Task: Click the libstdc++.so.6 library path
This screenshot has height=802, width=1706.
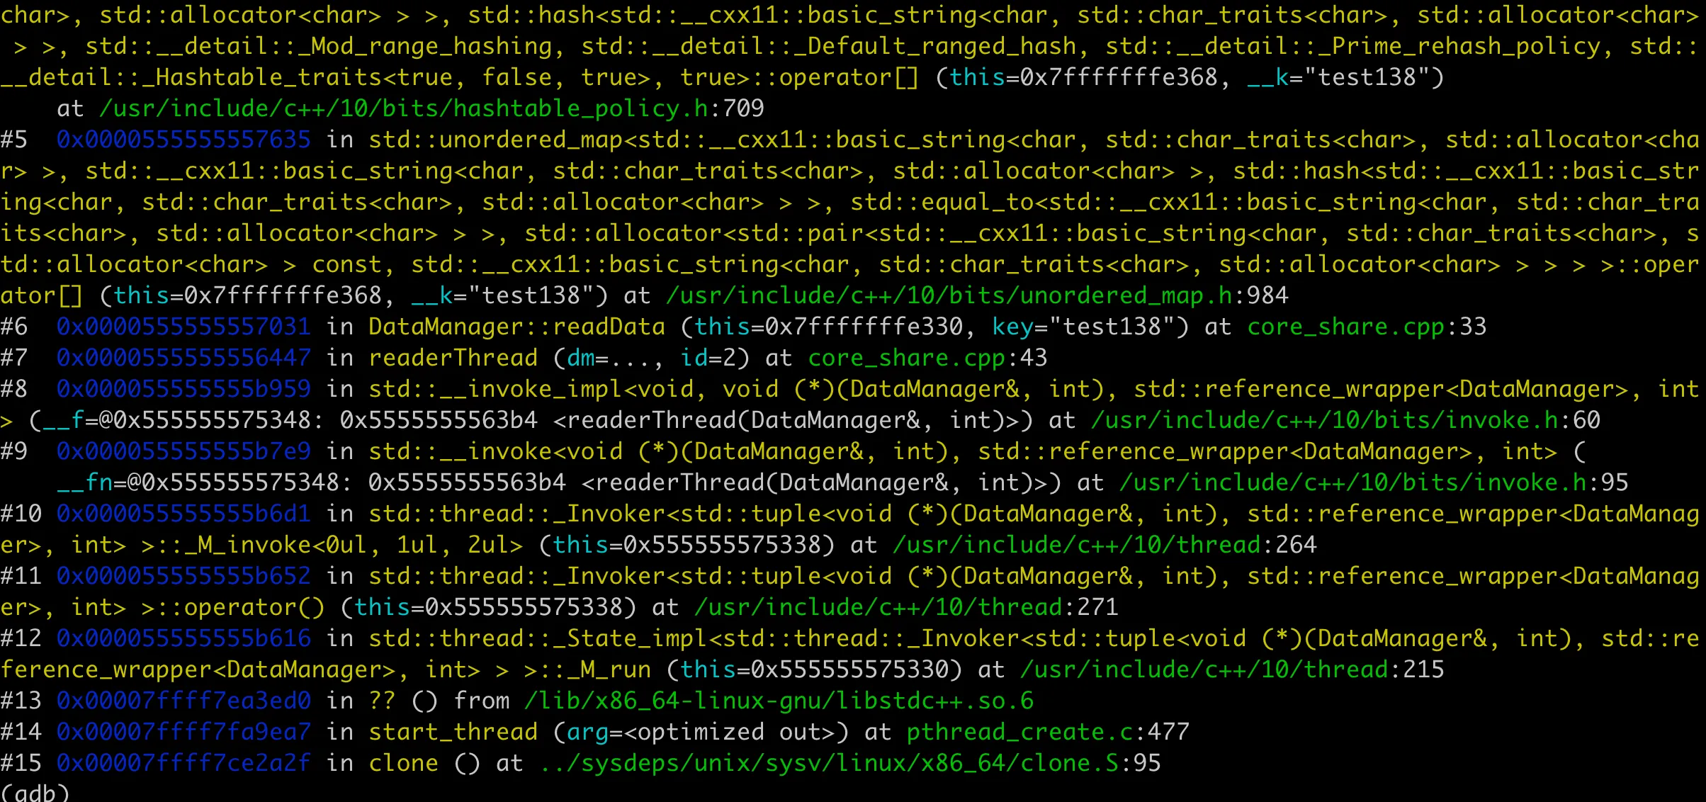Action: tap(779, 701)
